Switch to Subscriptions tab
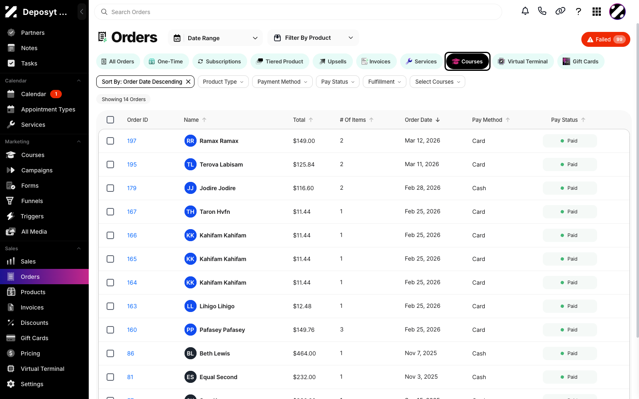 pyautogui.click(x=219, y=61)
